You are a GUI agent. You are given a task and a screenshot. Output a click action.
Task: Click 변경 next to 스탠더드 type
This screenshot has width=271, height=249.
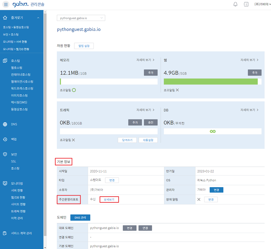(x=112, y=180)
